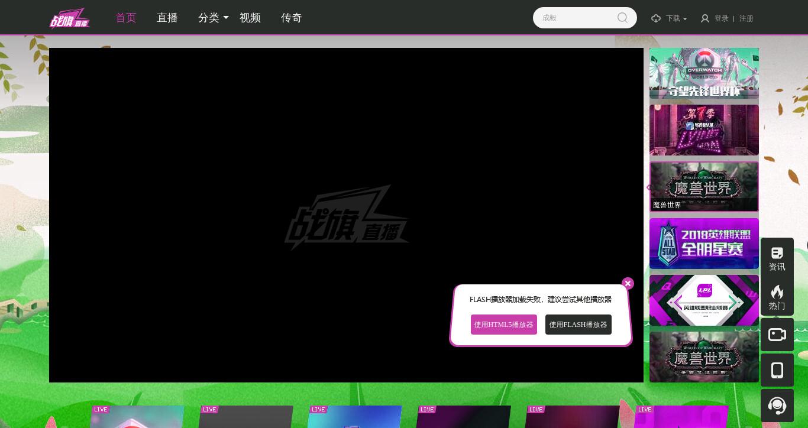Open the 注册 link
This screenshot has width=808, height=428.
(x=746, y=18)
